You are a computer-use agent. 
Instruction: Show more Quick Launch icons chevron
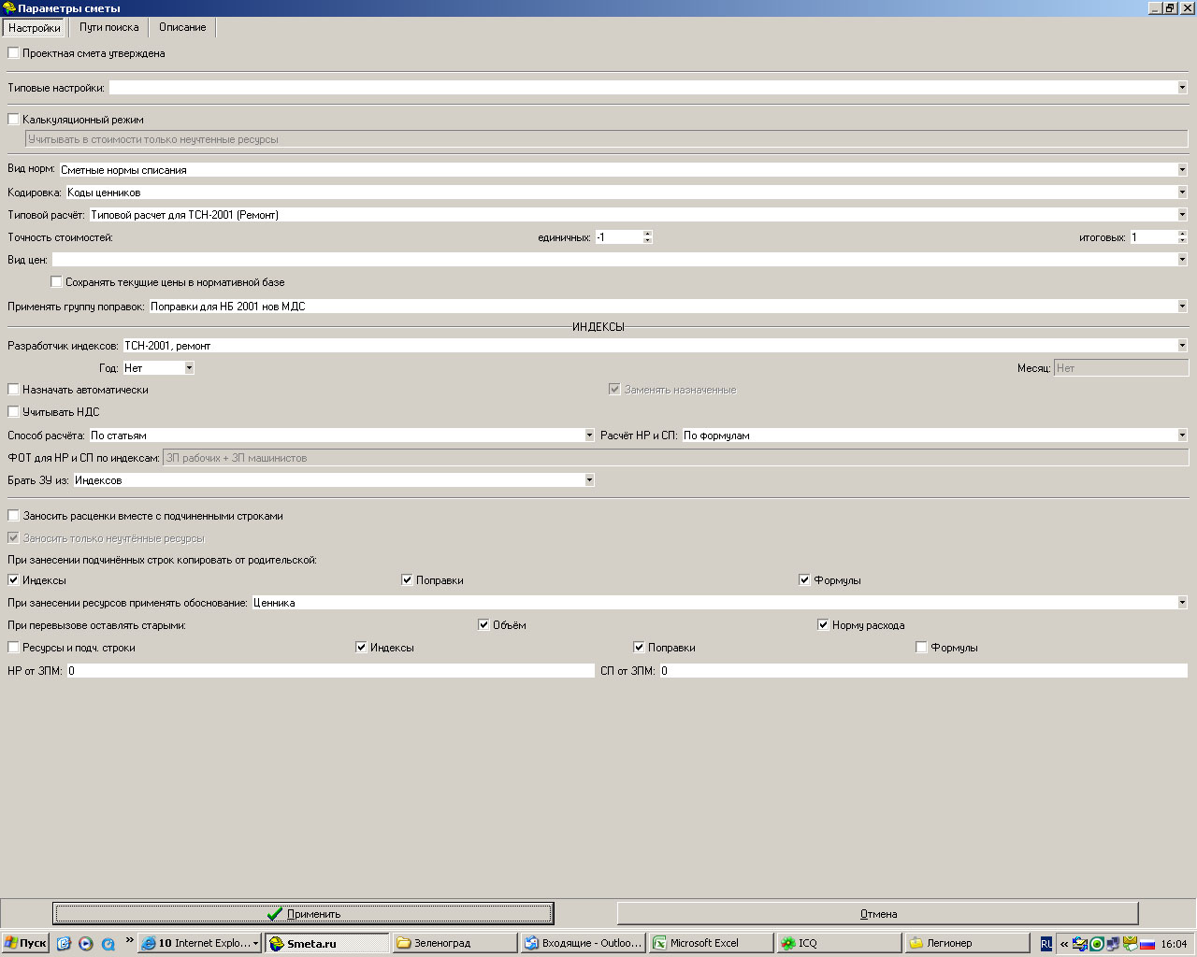point(129,940)
